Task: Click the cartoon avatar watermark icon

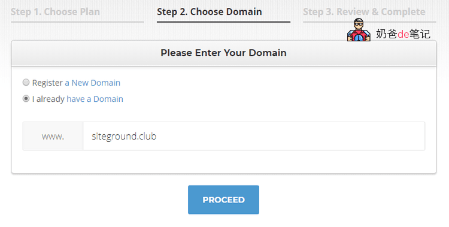Action: [x=359, y=30]
